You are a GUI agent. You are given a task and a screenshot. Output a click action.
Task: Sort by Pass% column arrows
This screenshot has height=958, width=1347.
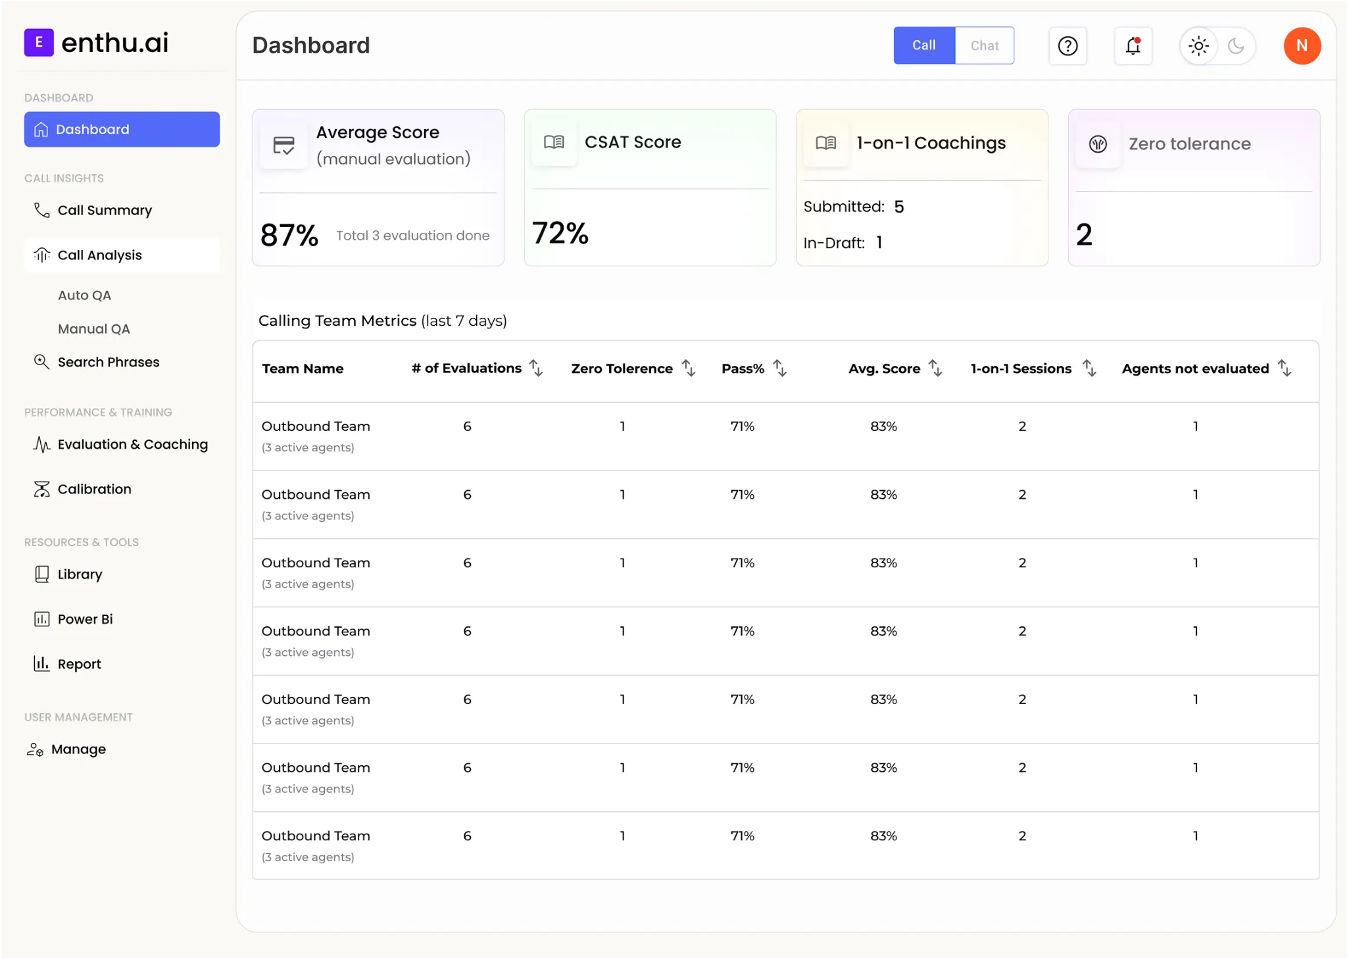point(779,368)
